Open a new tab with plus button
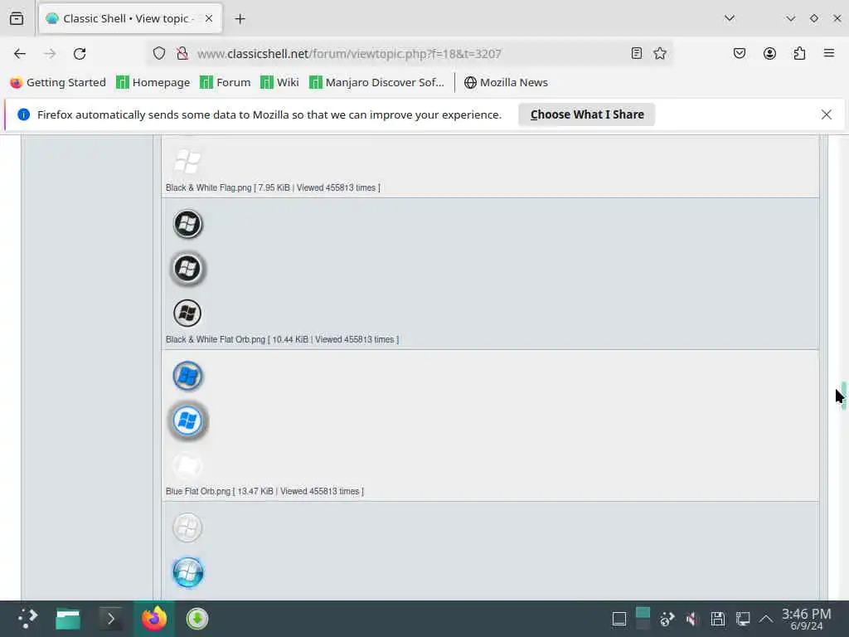849x637 pixels. 240,19
